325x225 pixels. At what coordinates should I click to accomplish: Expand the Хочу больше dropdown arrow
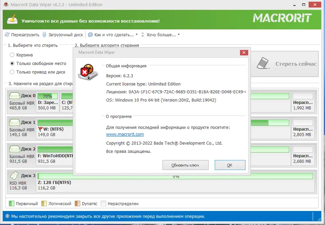click(x=179, y=35)
